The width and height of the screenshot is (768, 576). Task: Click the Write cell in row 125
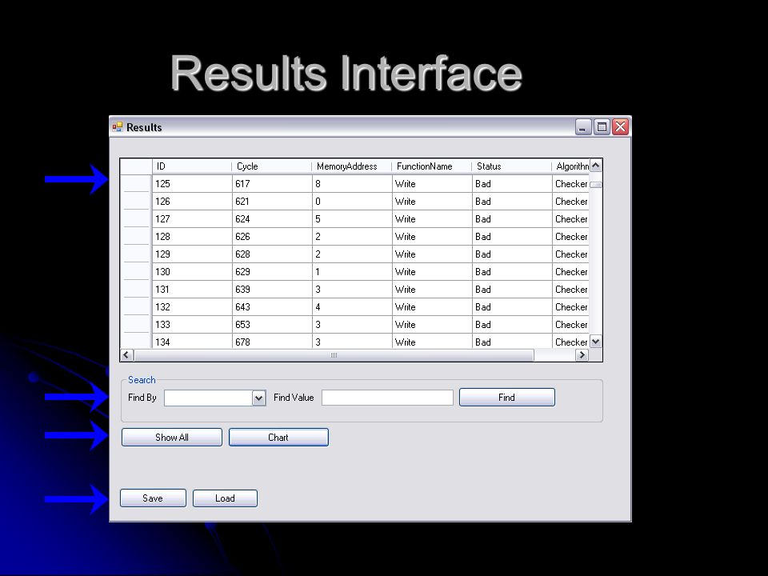tap(432, 184)
